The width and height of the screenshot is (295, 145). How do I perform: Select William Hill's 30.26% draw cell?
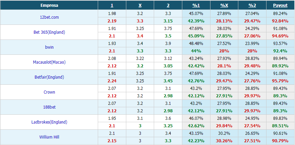click(224, 141)
